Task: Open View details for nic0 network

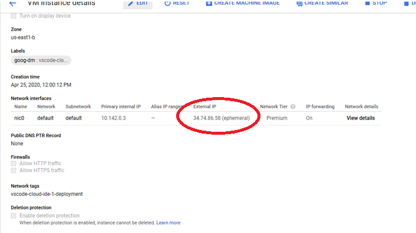Action: 361,118
